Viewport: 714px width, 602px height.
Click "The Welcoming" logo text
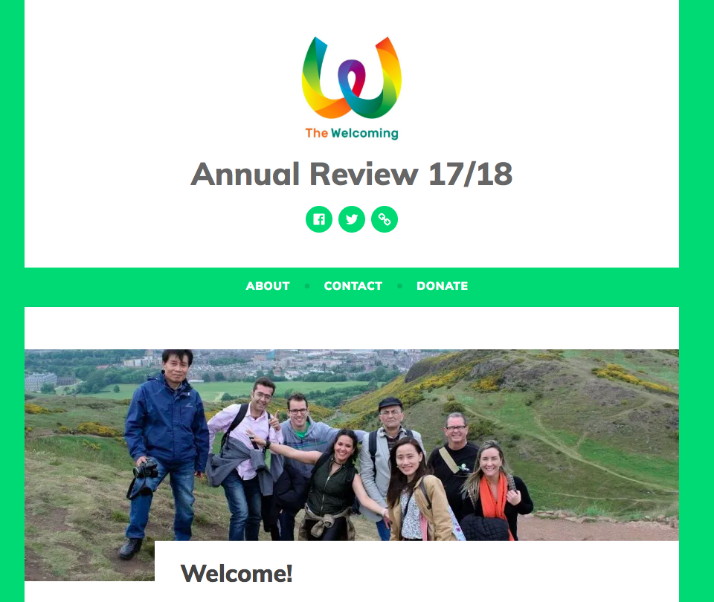352,133
